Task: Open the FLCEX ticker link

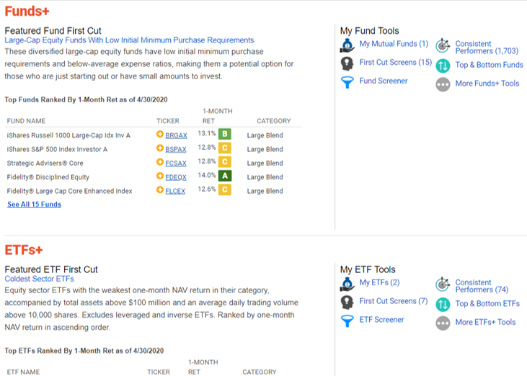Action: [x=175, y=191]
